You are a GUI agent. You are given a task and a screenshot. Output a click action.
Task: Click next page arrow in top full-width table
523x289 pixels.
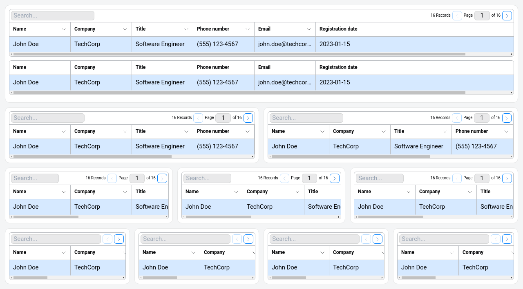tap(507, 15)
